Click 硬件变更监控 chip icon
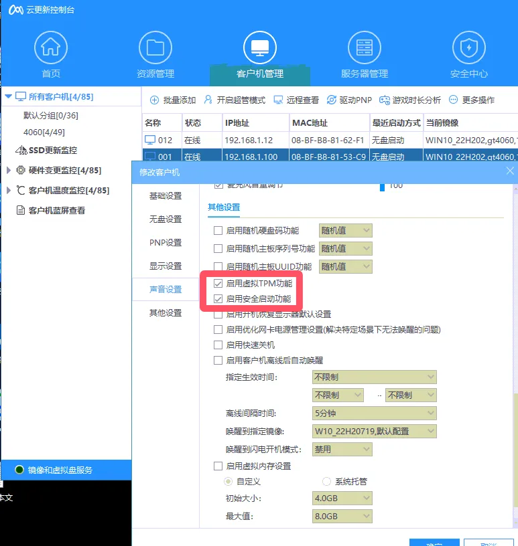The image size is (518, 546). (x=21, y=170)
